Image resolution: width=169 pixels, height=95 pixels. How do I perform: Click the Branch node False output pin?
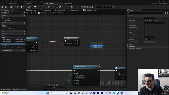coord(78,44)
